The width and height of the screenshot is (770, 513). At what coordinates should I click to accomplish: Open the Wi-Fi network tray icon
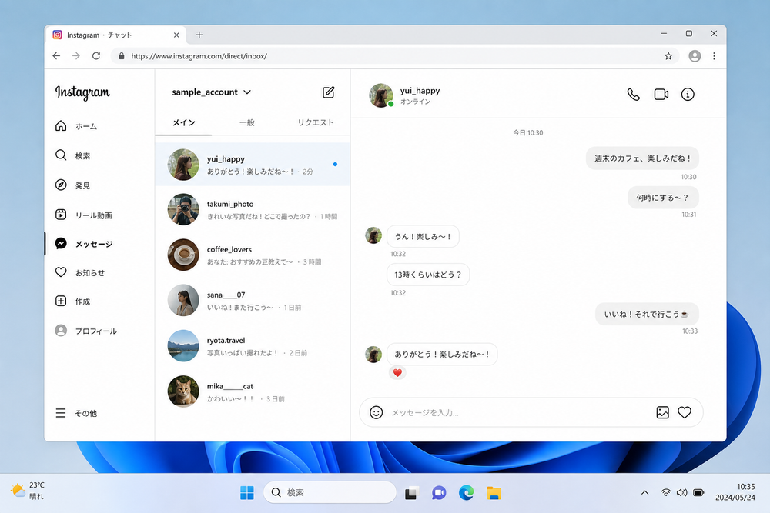(x=666, y=492)
